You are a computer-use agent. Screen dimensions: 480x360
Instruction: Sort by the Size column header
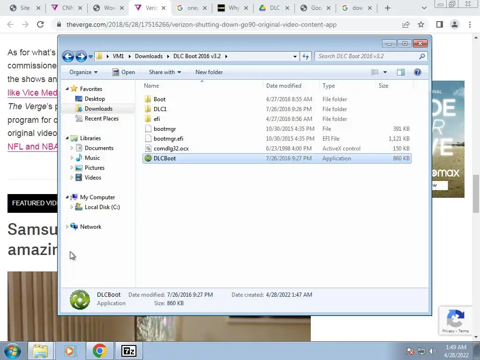pos(394,86)
